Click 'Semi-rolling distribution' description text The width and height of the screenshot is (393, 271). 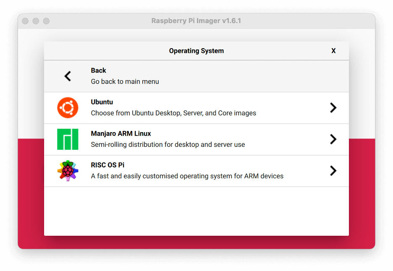(x=168, y=144)
